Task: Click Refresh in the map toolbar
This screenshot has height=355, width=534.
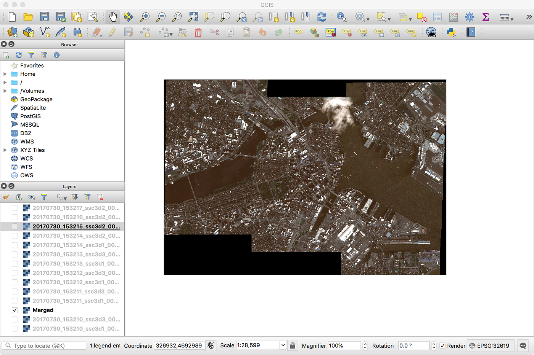Action: click(x=322, y=17)
